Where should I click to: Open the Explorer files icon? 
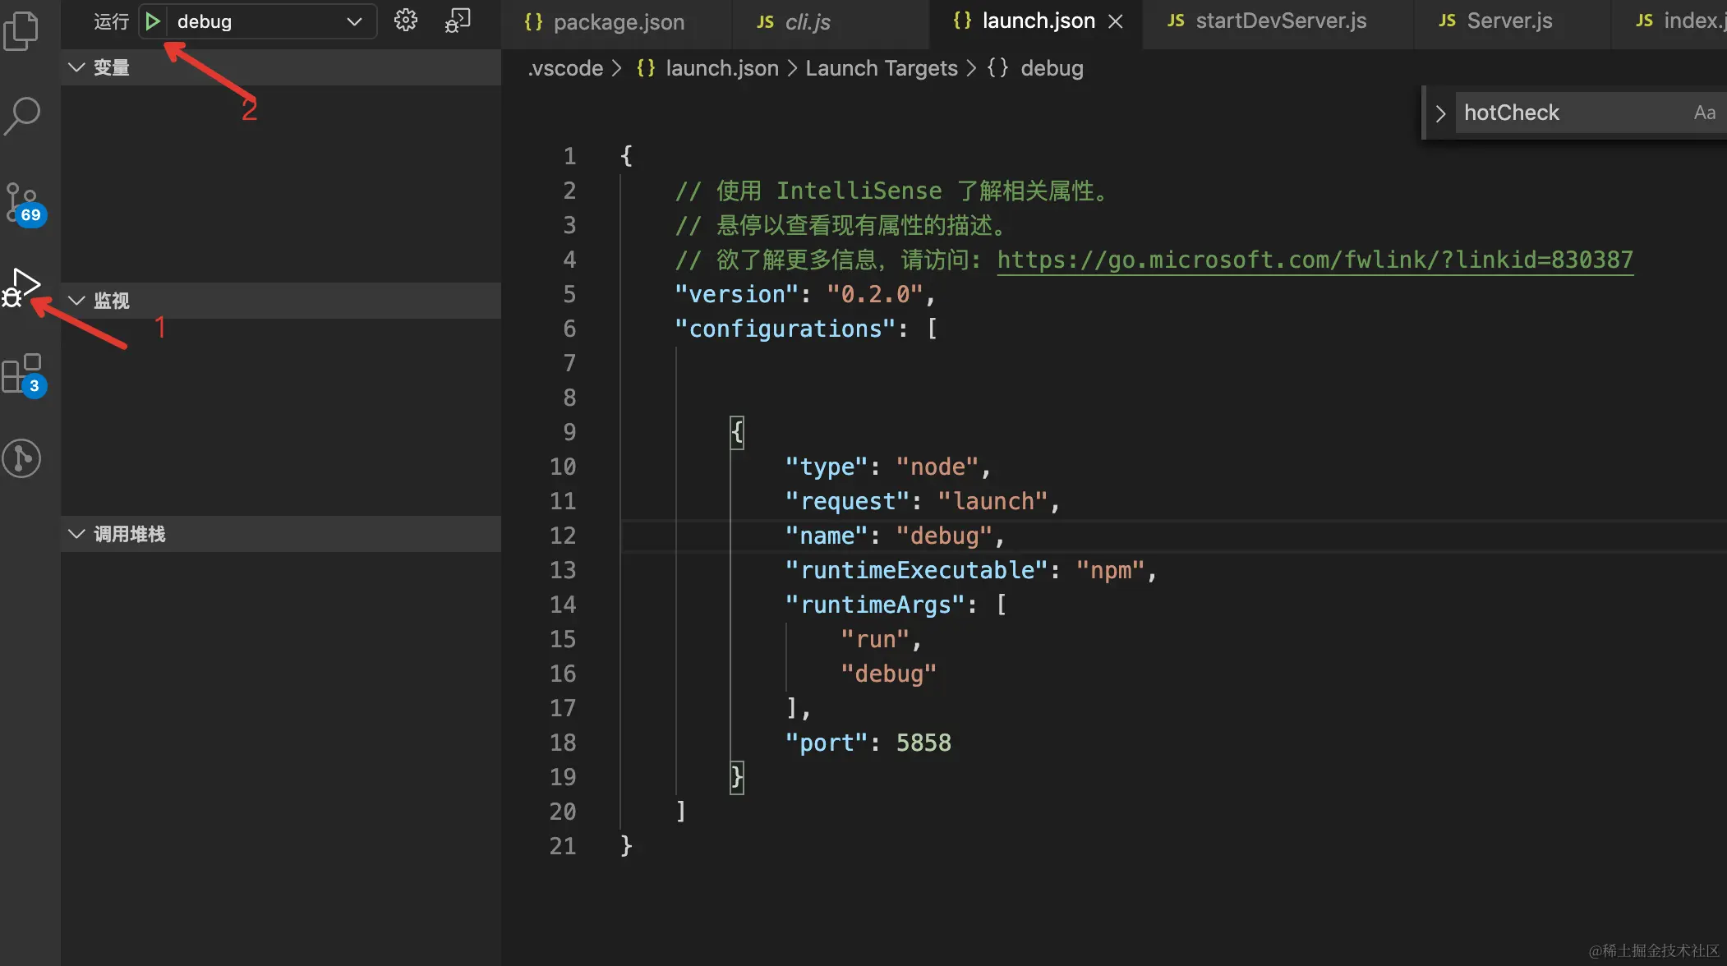22,30
